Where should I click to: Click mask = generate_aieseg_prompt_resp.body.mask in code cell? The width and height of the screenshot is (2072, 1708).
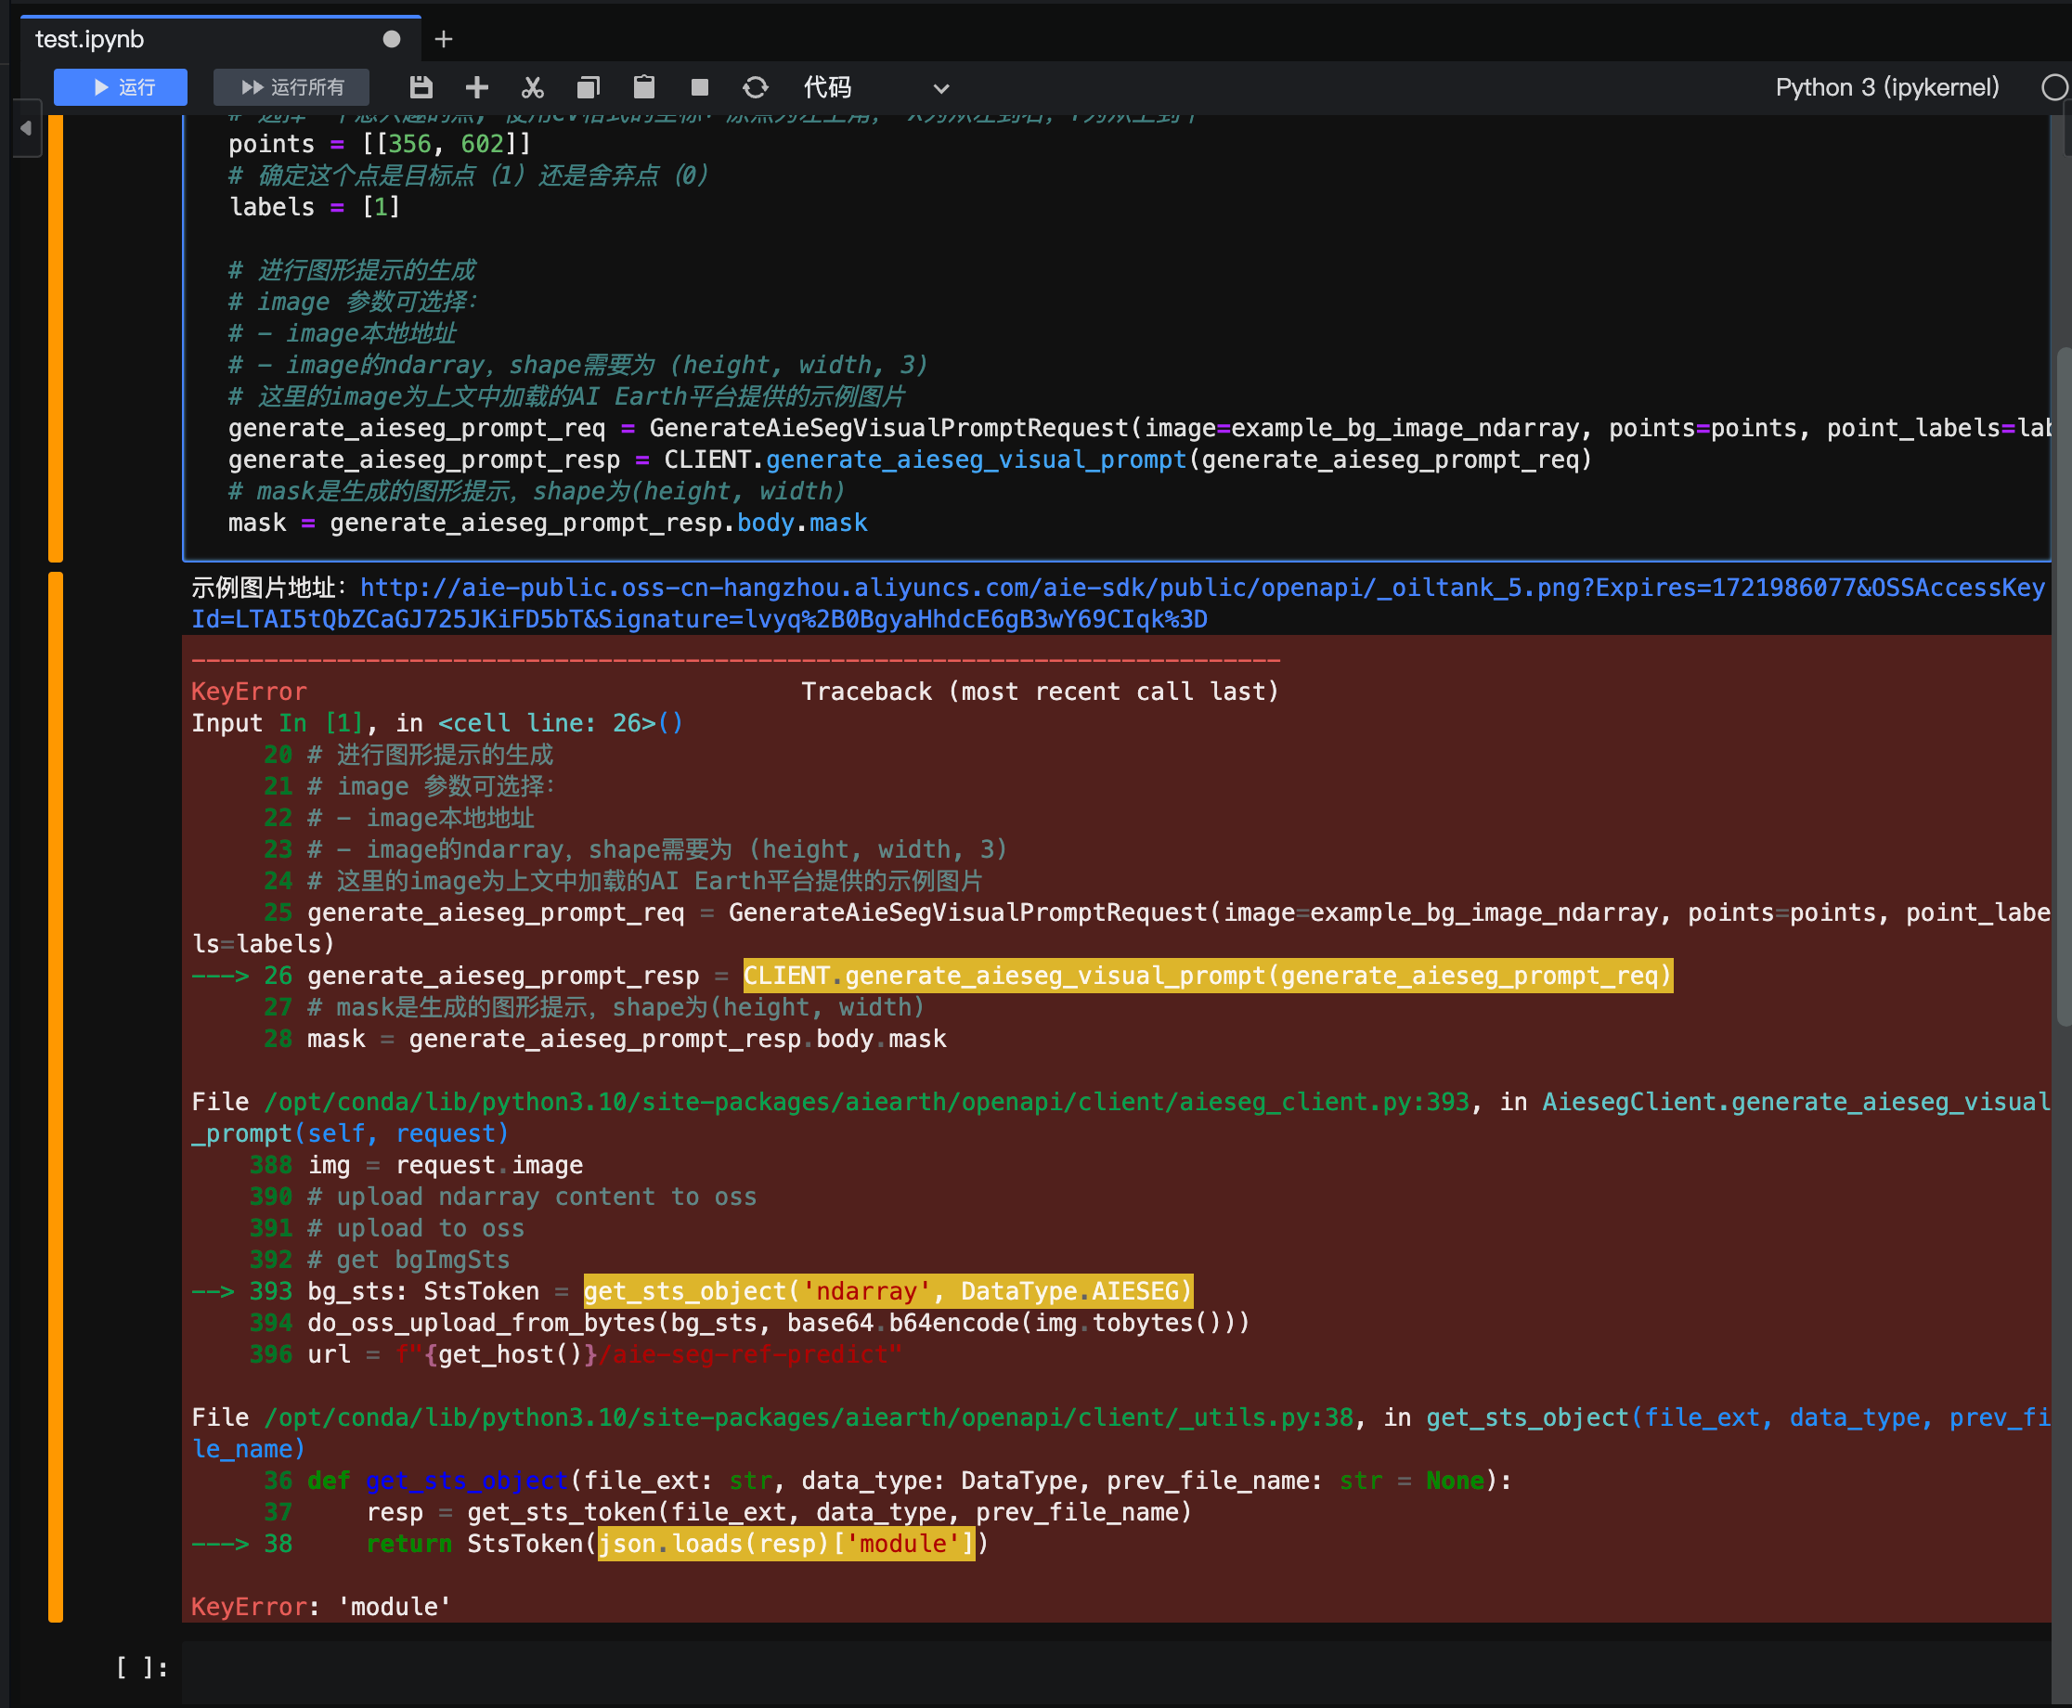point(548,523)
